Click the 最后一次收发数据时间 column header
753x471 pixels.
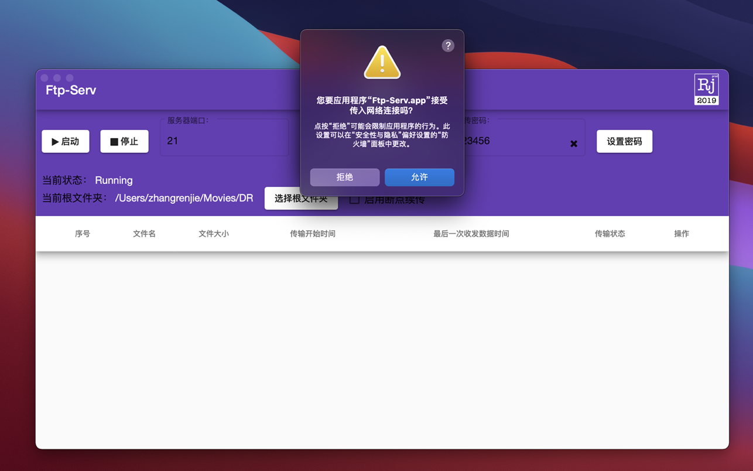(x=471, y=234)
